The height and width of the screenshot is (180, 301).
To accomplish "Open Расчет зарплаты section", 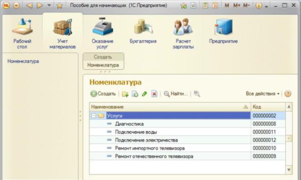I will click(x=183, y=34).
